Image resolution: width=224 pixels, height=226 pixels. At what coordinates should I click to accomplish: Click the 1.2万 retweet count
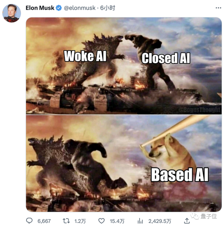(x=80, y=221)
